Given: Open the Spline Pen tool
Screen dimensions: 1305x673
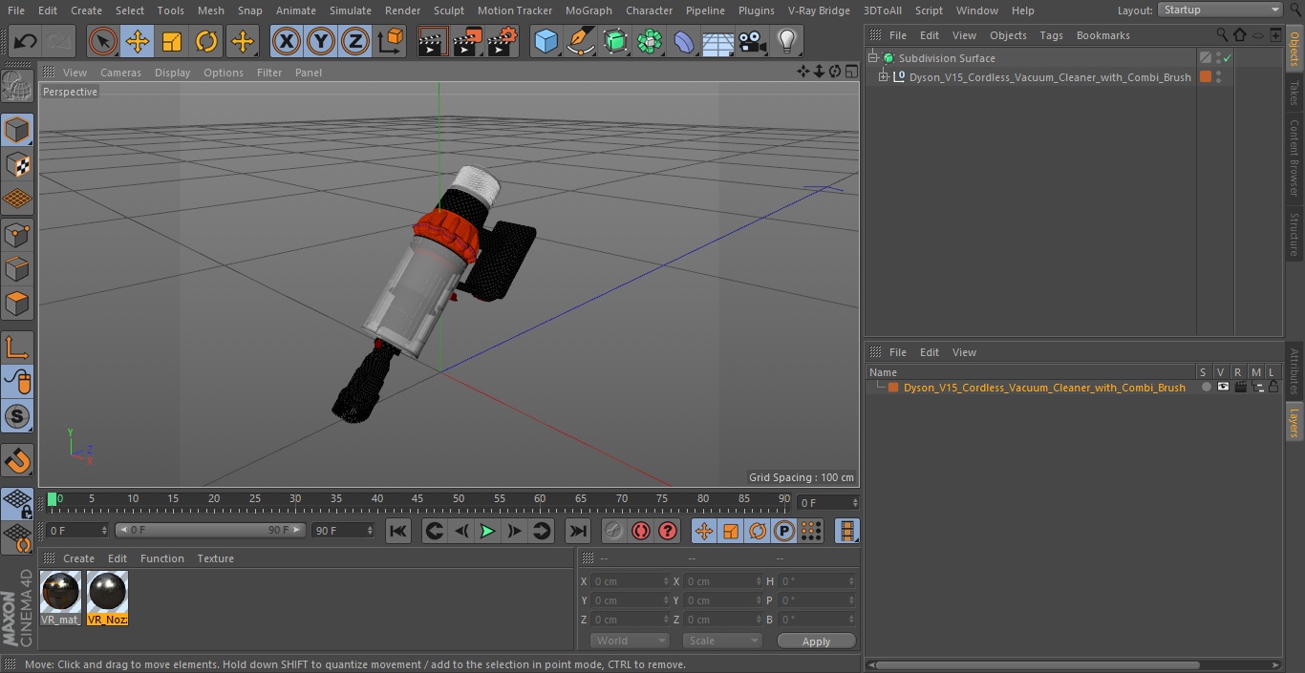Looking at the screenshot, I should click(x=580, y=41).
